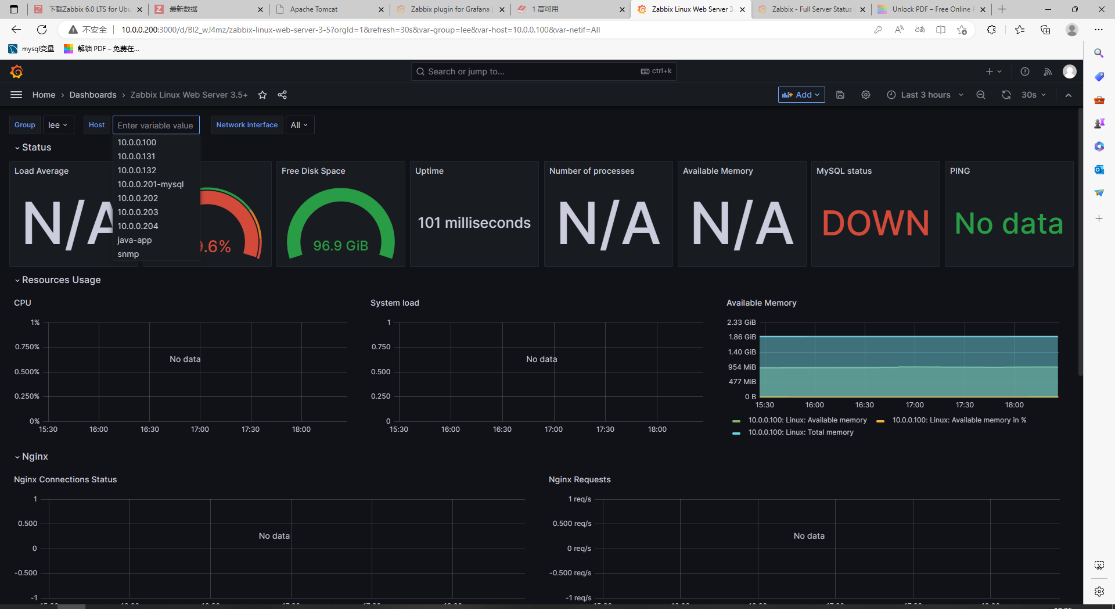Switch to Unlock PDF – Free Online tab
The image size is (1115, 609).
pyautogui.click(x=931, y=9)
